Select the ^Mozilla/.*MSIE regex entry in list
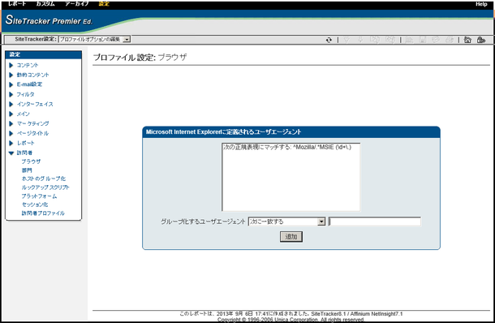The height and width of the screenshot is (323, 495). (287, 147)
